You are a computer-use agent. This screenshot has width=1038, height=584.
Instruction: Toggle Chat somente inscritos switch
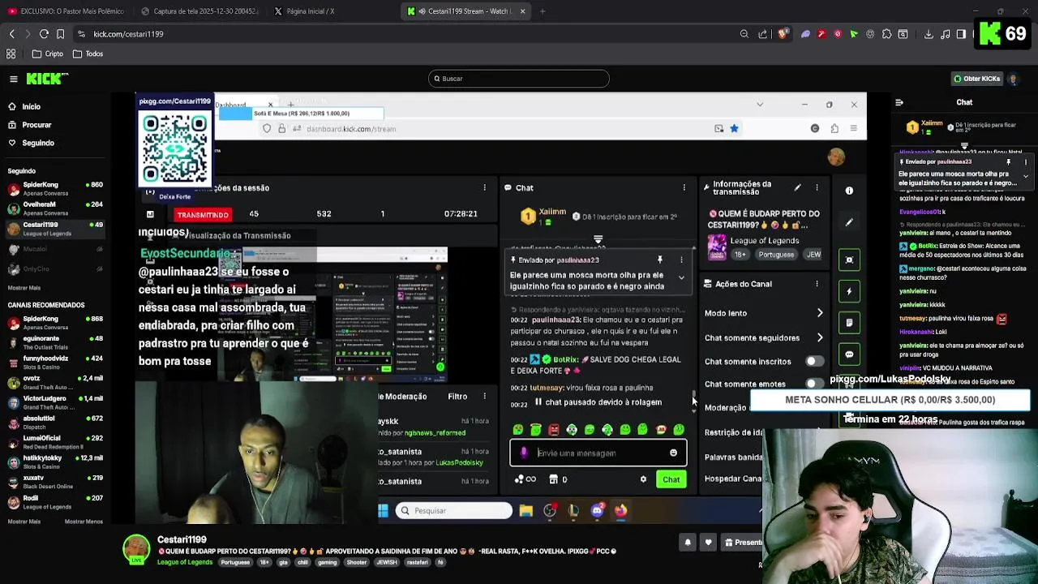click(814, 361)
